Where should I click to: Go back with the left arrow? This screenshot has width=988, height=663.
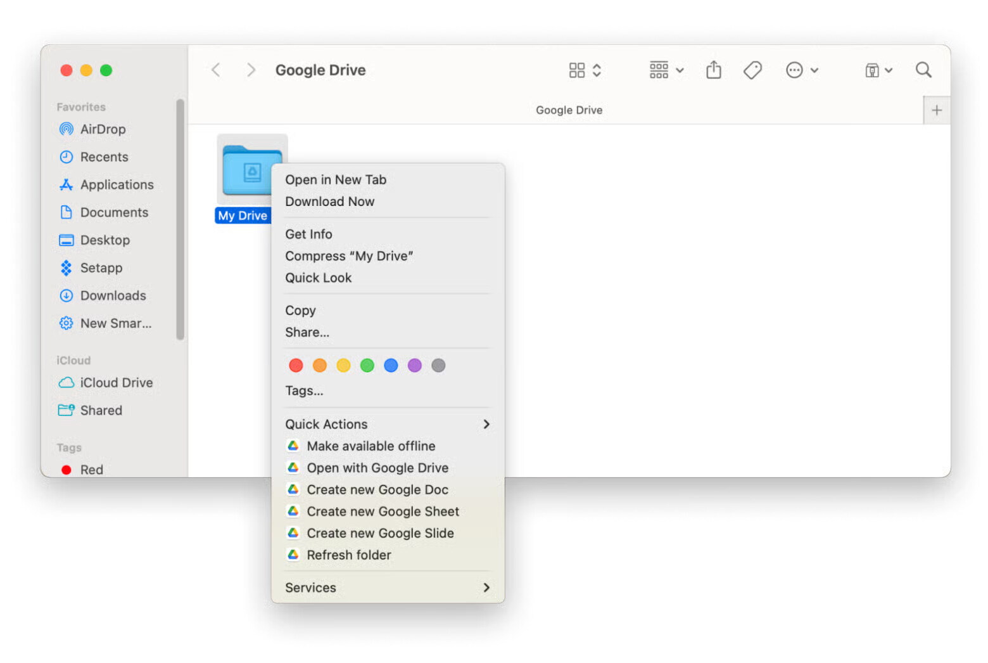pyautogui.click(x=216, y=70)
